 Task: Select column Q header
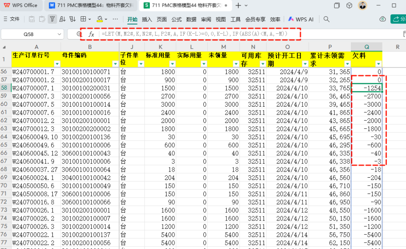coord(367,47)
